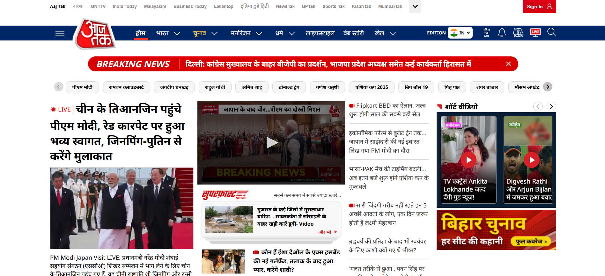Expand the मनोरंजन menu chevron
The image size is (605, 276).
[x=259, y=33]
